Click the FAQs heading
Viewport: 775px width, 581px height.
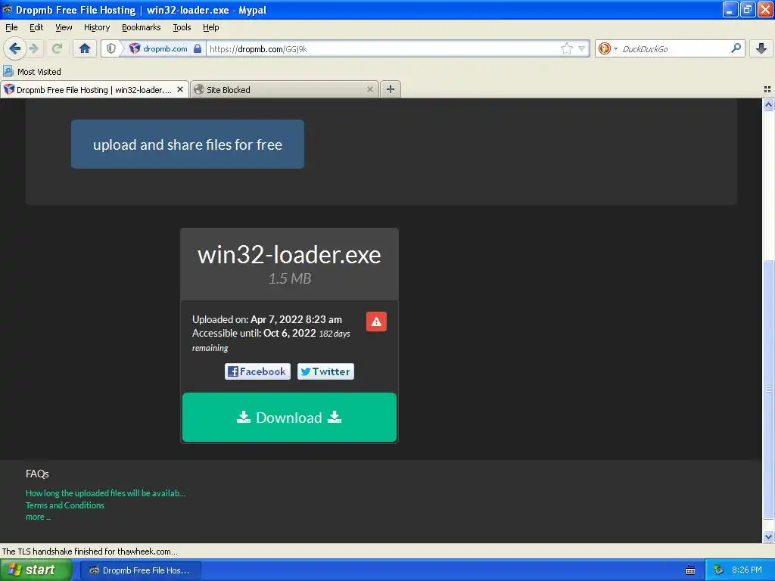(x=37, y=474)
